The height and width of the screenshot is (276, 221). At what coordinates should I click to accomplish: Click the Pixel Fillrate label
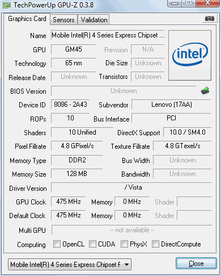click(x=31, y=147)
